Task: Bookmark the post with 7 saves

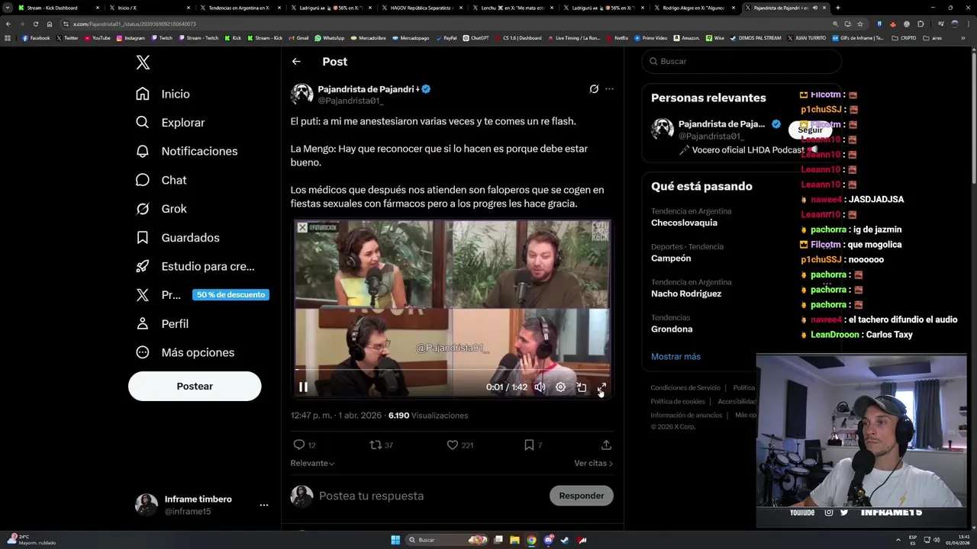Action: 533,445
